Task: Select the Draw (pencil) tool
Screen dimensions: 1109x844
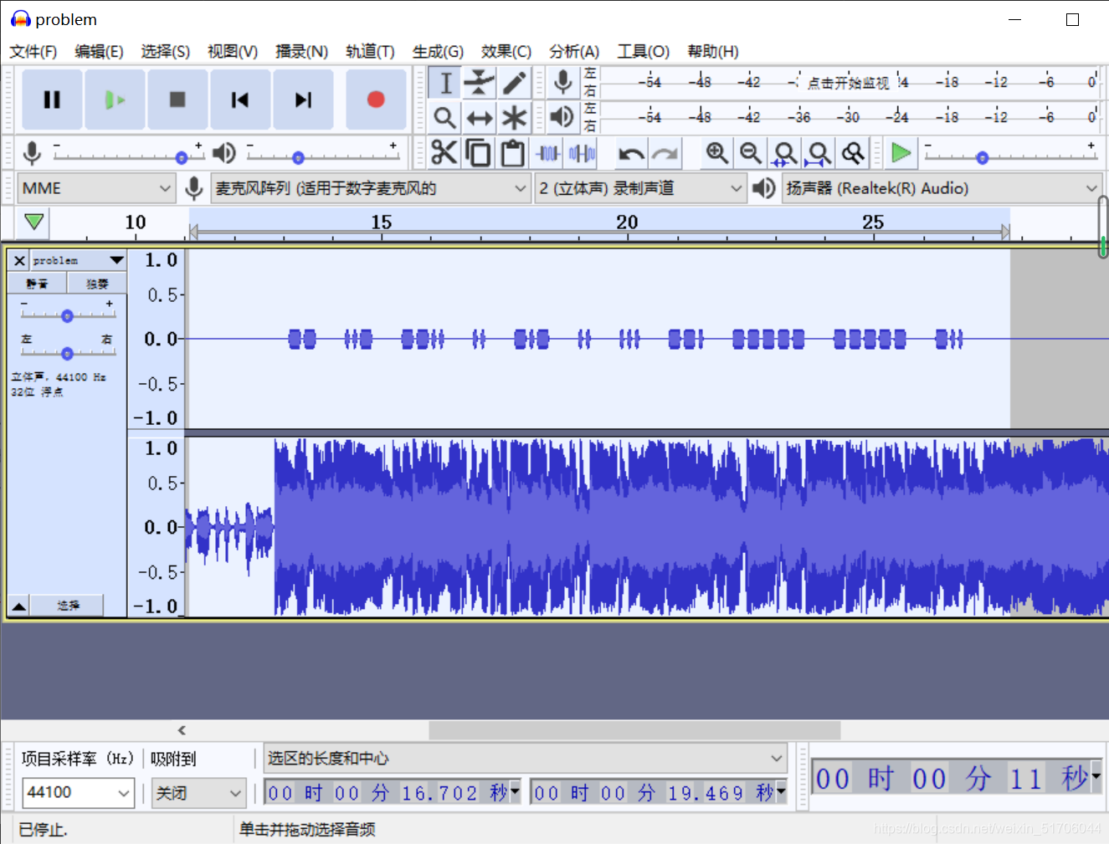Action: tap(514, 83)
